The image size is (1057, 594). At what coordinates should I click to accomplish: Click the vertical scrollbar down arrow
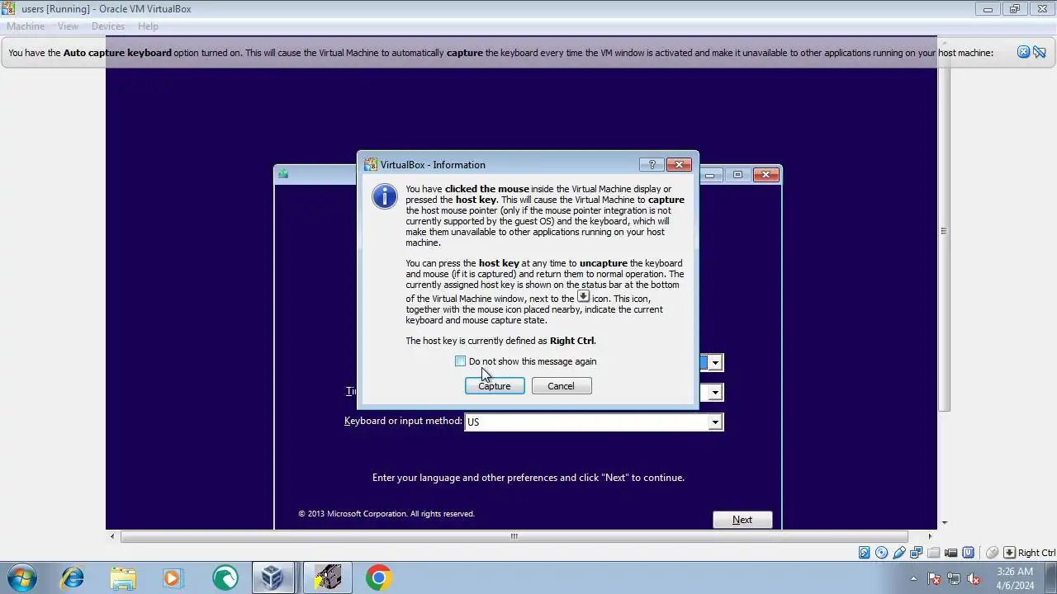coord(944,522)
